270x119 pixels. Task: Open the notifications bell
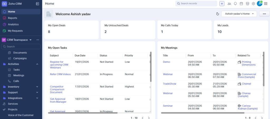tap(235, 4)
